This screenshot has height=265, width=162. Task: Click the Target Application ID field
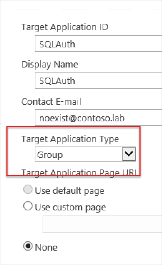pyautogui.click(x=98, y=43)
